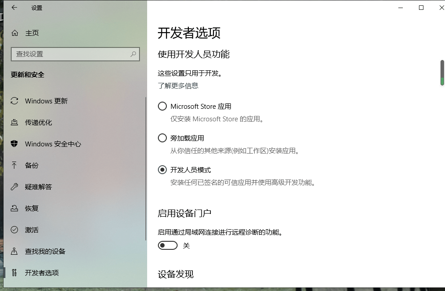Viewport: 445px width, 291px height.
Task: Click the 更新和安全 category title
Action: click(27, 74)
